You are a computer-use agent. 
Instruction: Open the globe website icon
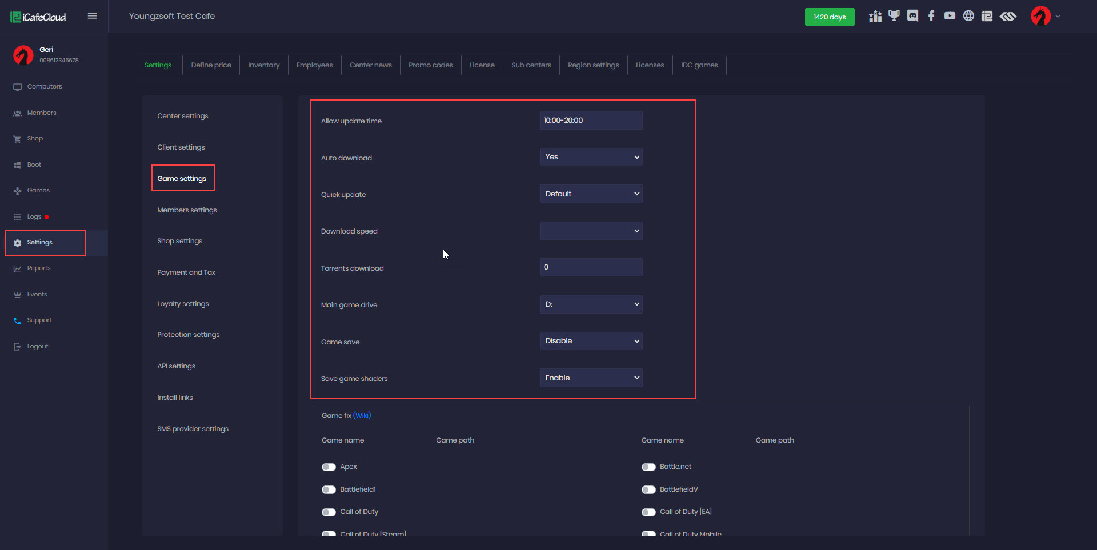pyautogui.click(x=968, y=16)
